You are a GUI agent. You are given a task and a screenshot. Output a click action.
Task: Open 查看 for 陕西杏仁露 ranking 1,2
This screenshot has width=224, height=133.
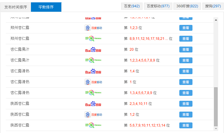tap(186, 115)
